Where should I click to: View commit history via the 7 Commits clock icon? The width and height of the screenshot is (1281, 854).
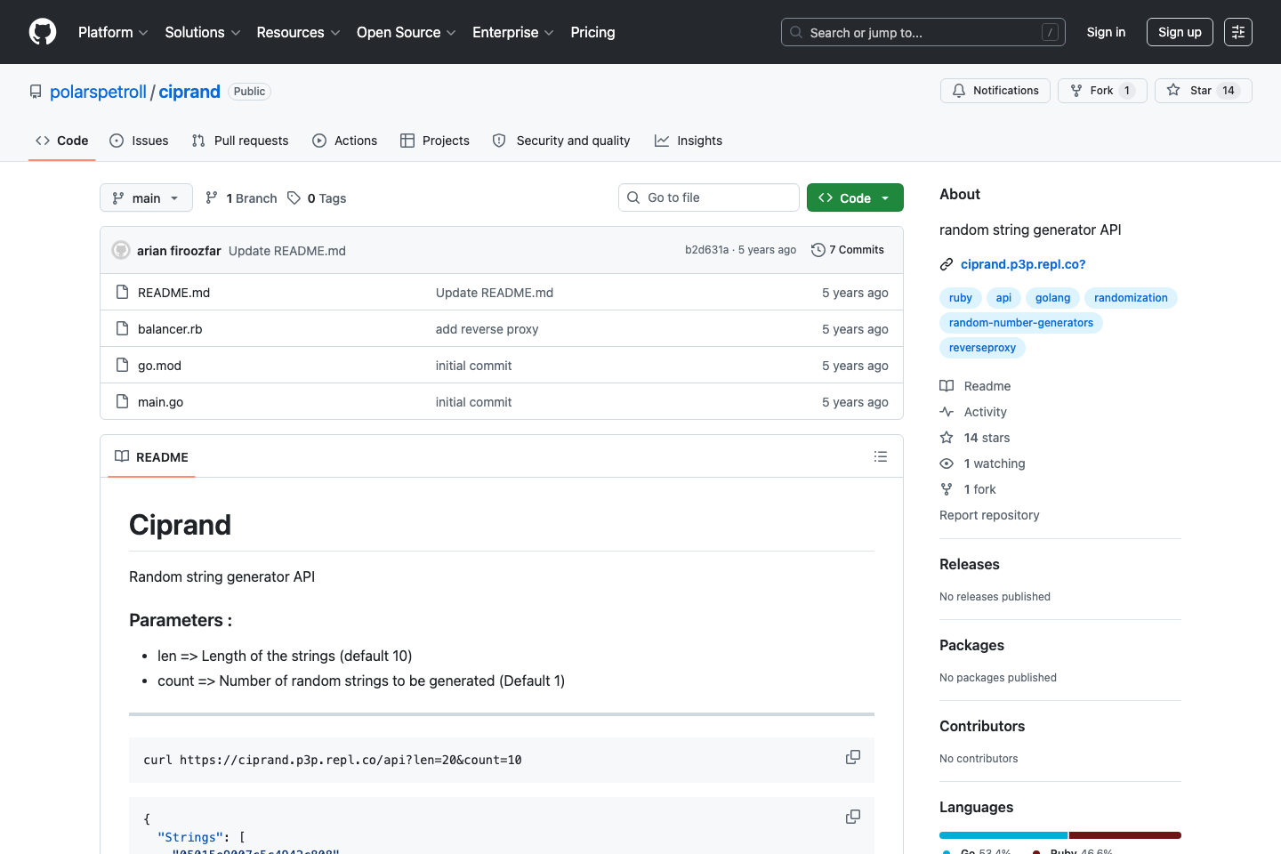pos(818,250)
